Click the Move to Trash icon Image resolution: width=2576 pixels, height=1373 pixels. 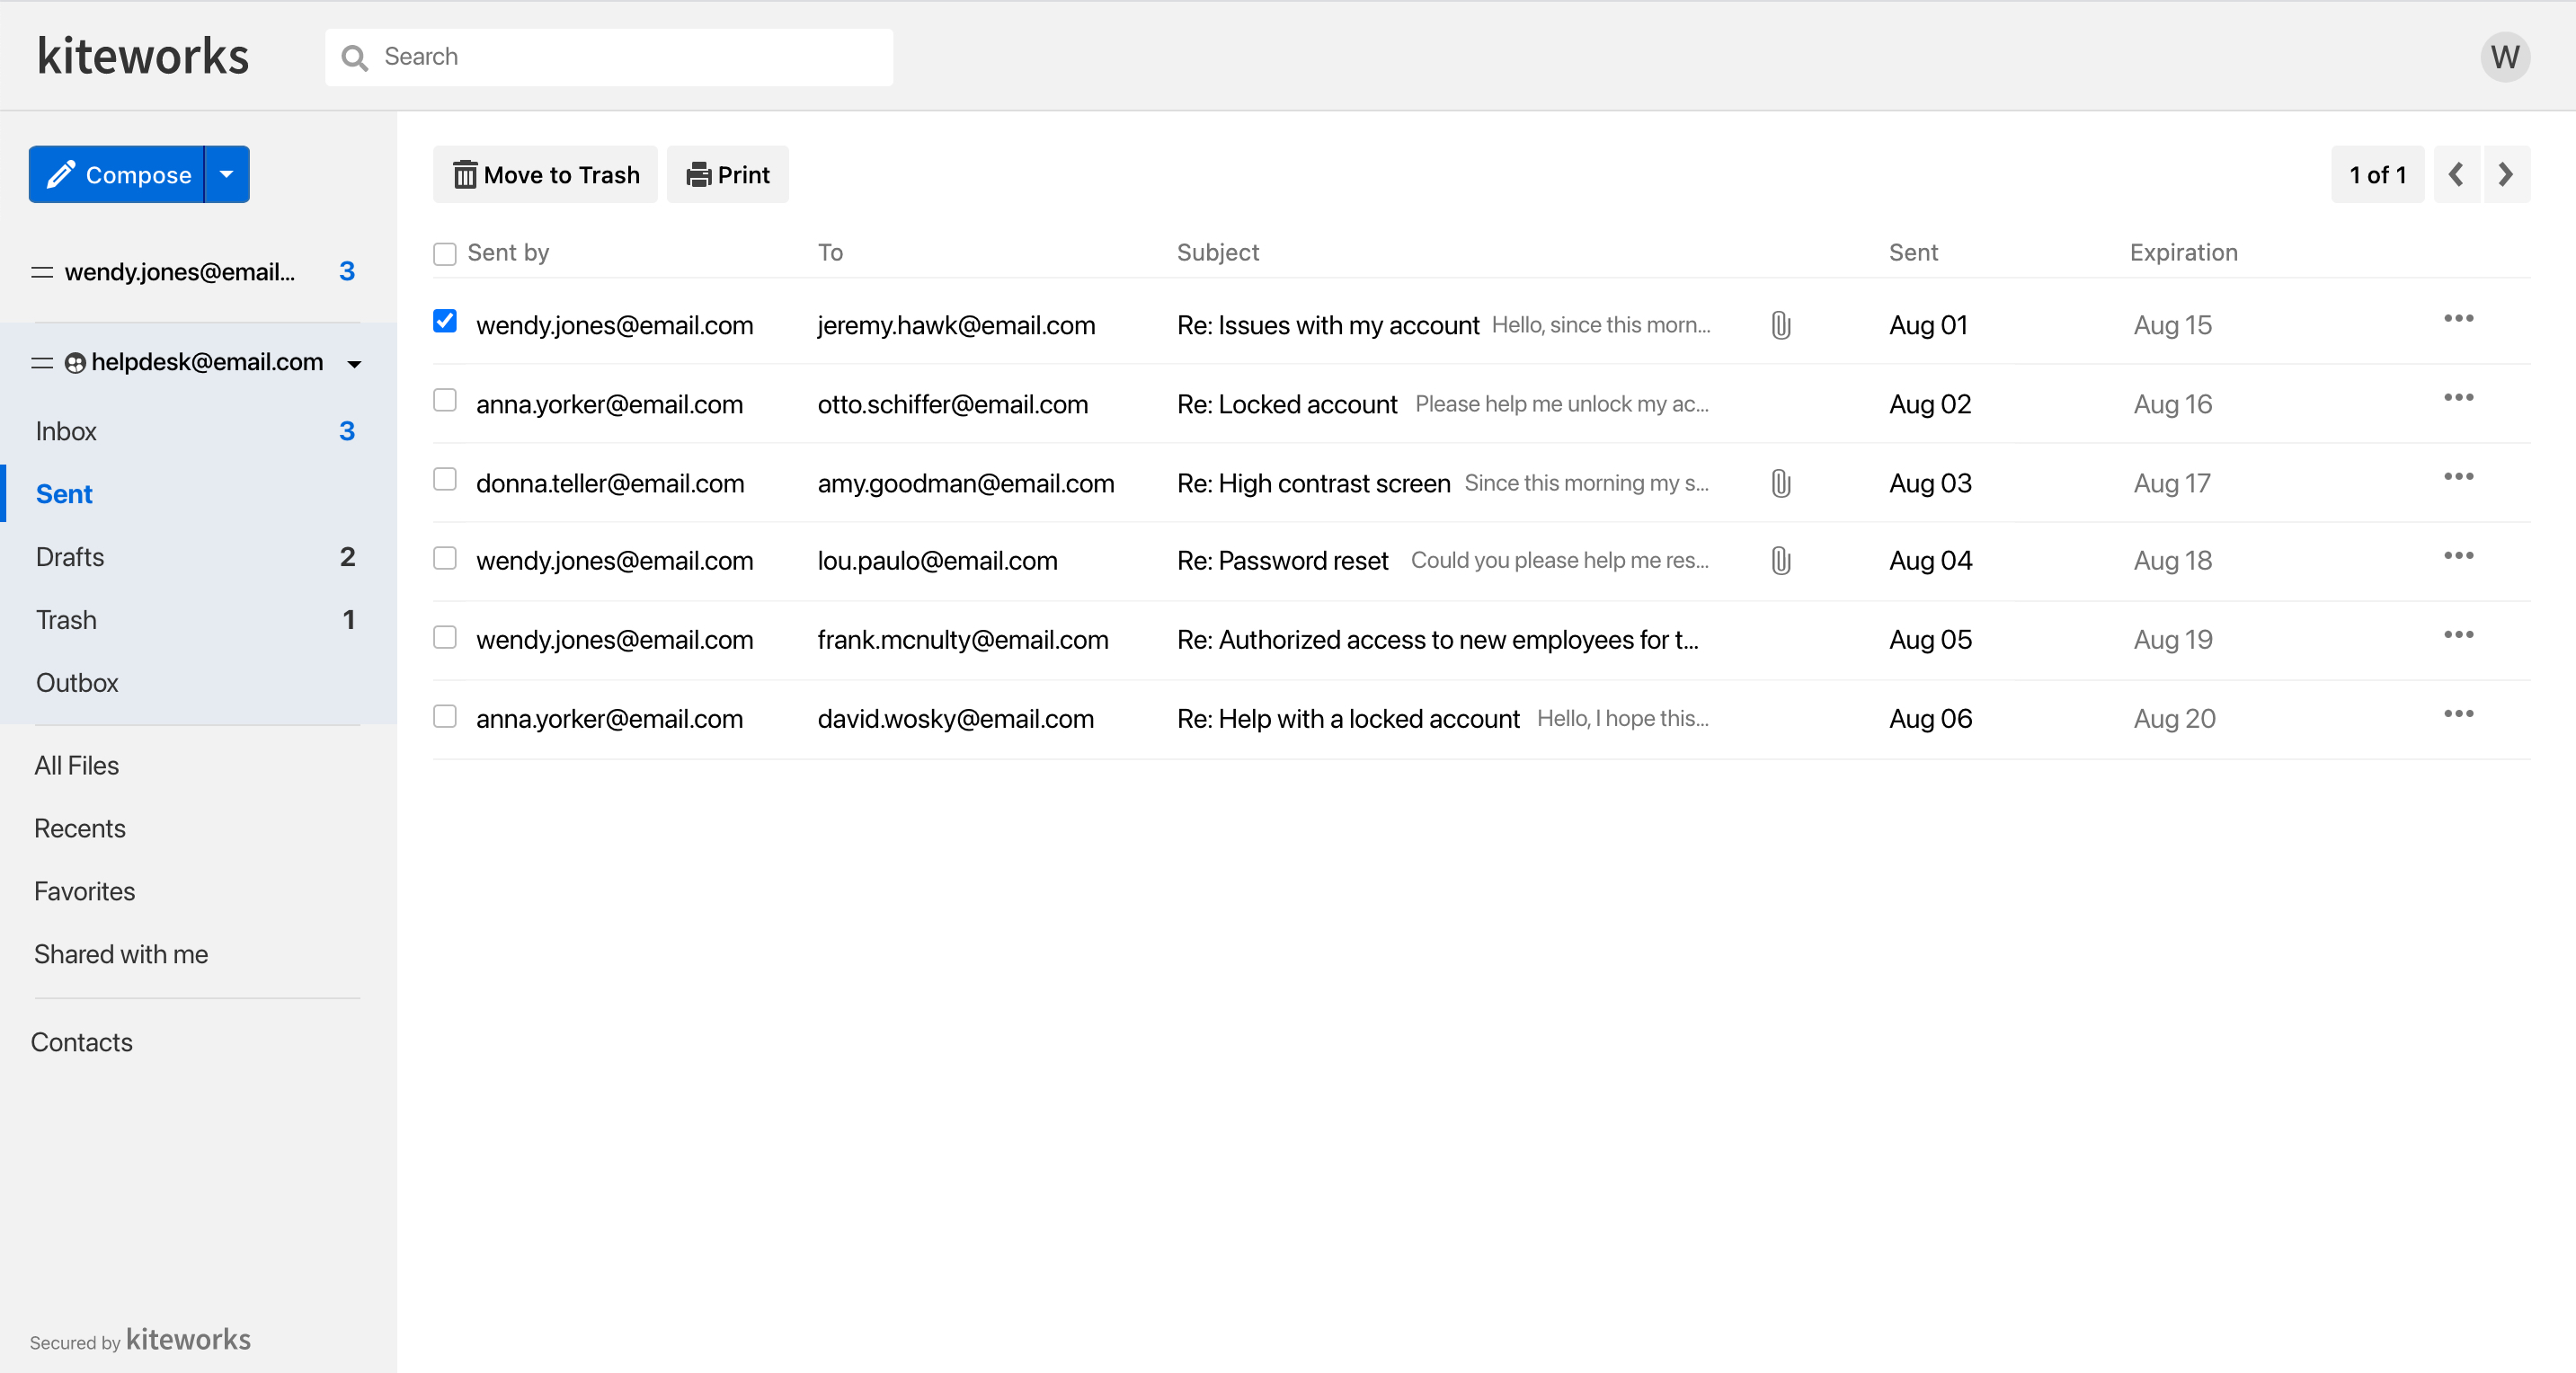tap(462, 173)
